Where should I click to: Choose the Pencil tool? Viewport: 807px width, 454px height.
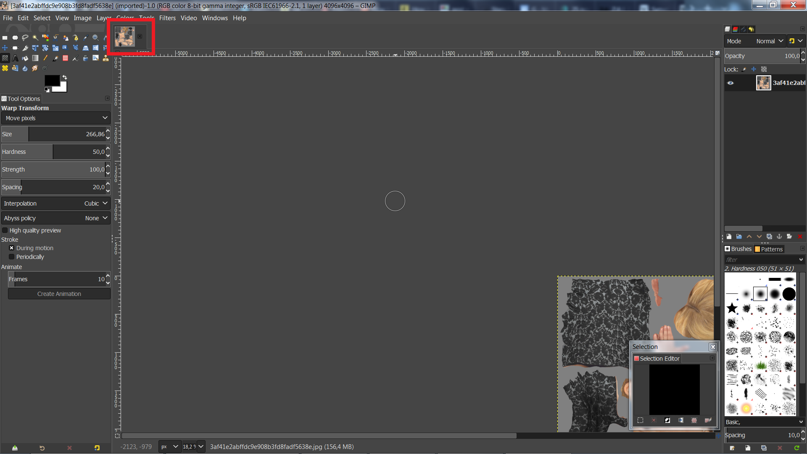(x=45, y=58)
